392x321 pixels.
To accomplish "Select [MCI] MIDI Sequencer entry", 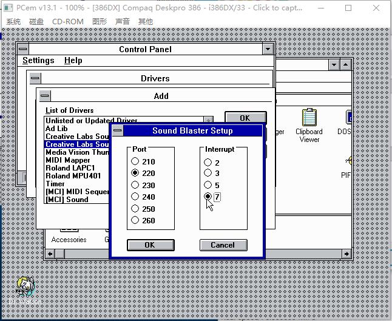I will click(77, 192).
